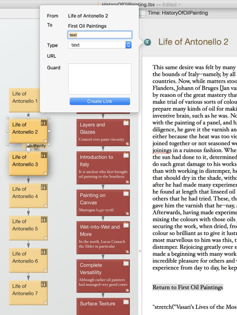Click corner square of Life of Antonello 7
Screen dimensions: 237x315
pyautogui.click(x=45, y=303)
